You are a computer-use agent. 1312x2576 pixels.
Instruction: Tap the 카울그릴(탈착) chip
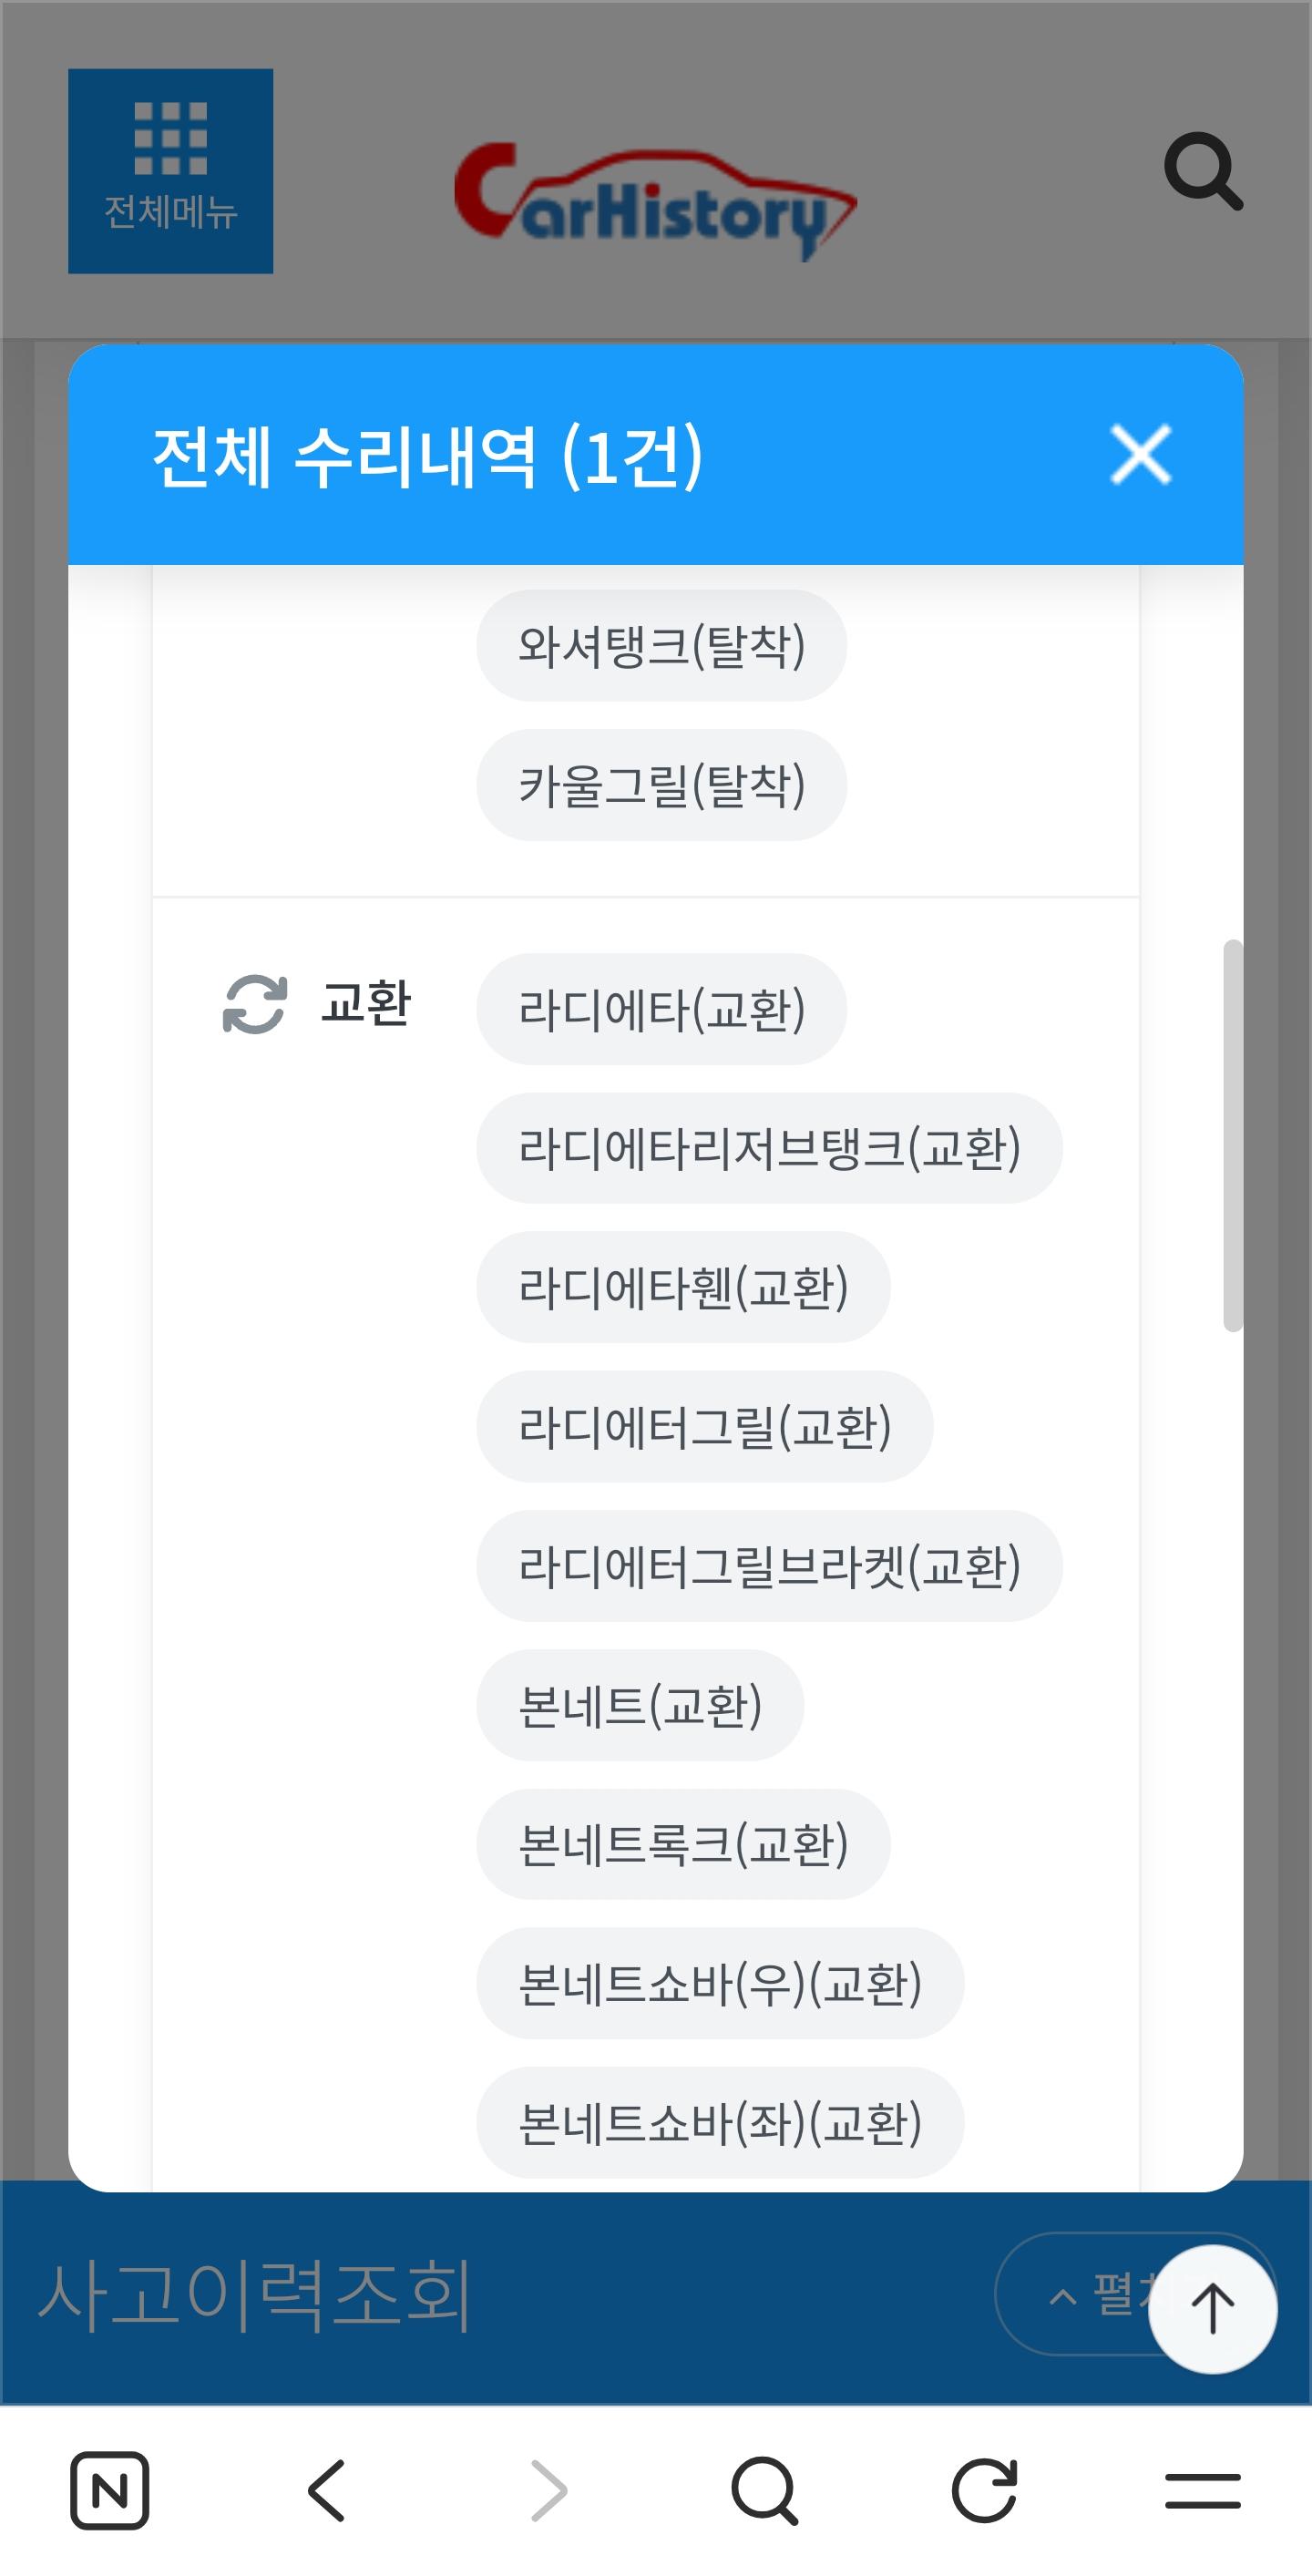pyautogui.click(x=661, y=785)
